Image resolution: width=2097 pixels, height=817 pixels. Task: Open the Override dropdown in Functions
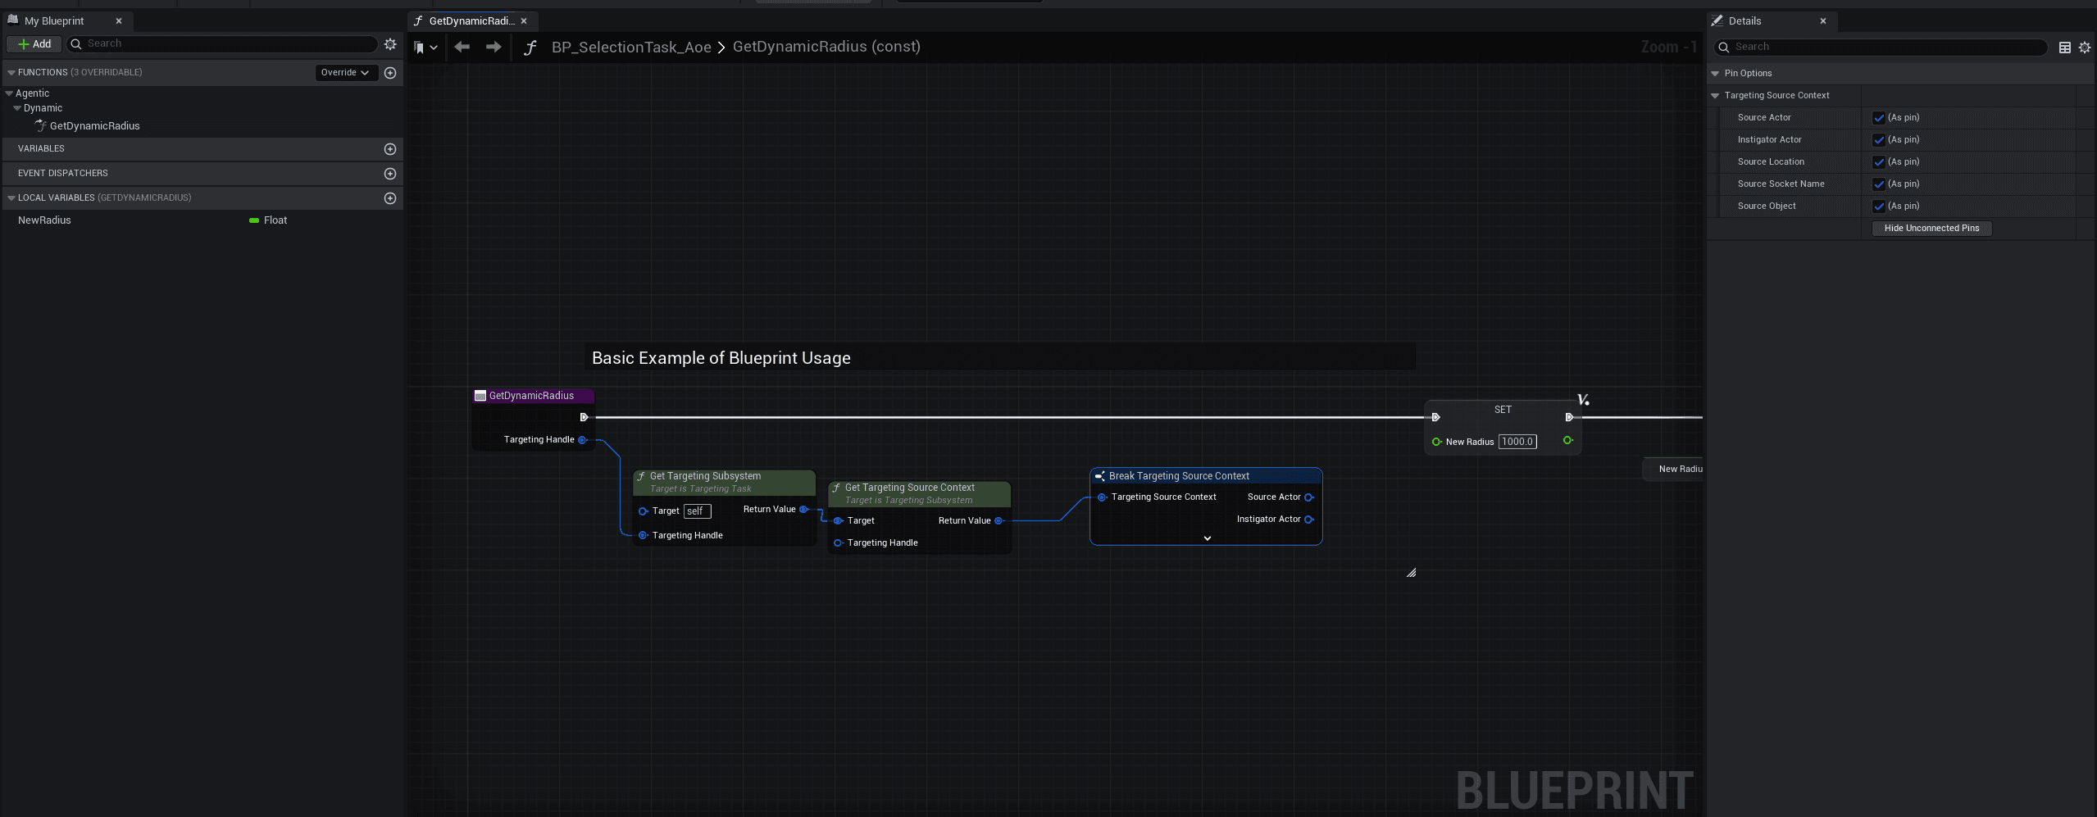[345, 72]
